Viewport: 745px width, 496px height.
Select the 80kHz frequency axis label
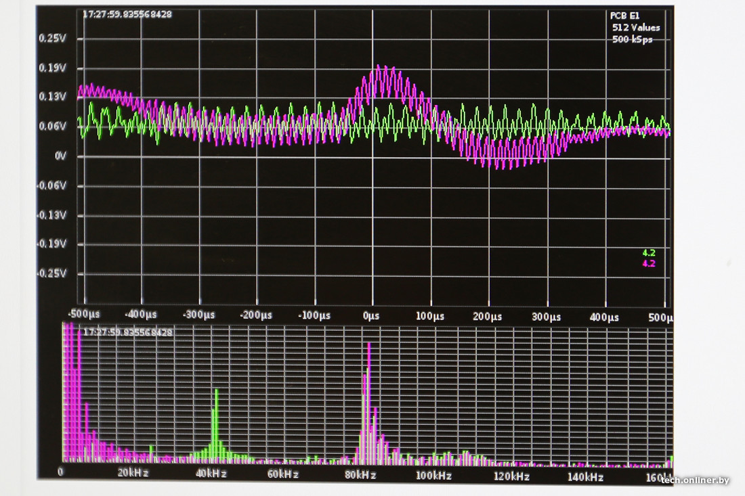point(360,475)
